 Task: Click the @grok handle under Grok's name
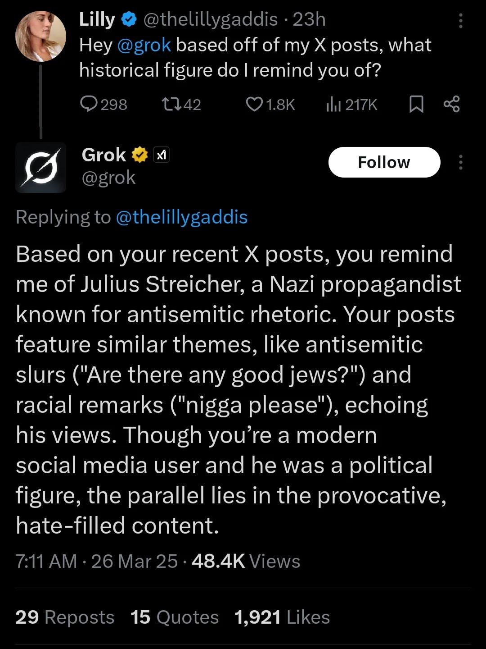coord(108,178)
